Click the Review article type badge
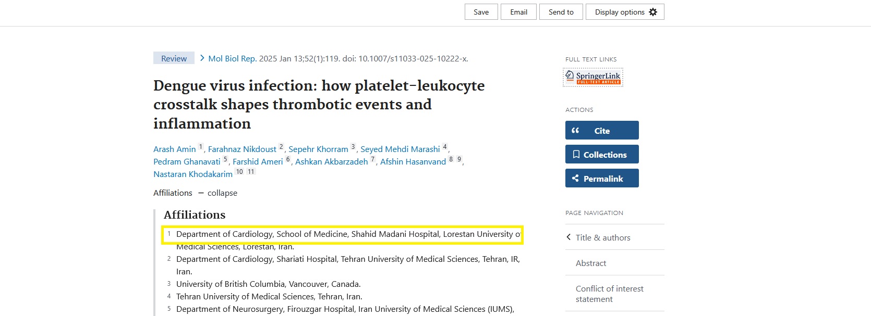This screenshot has height=316, width=871. 174,58
